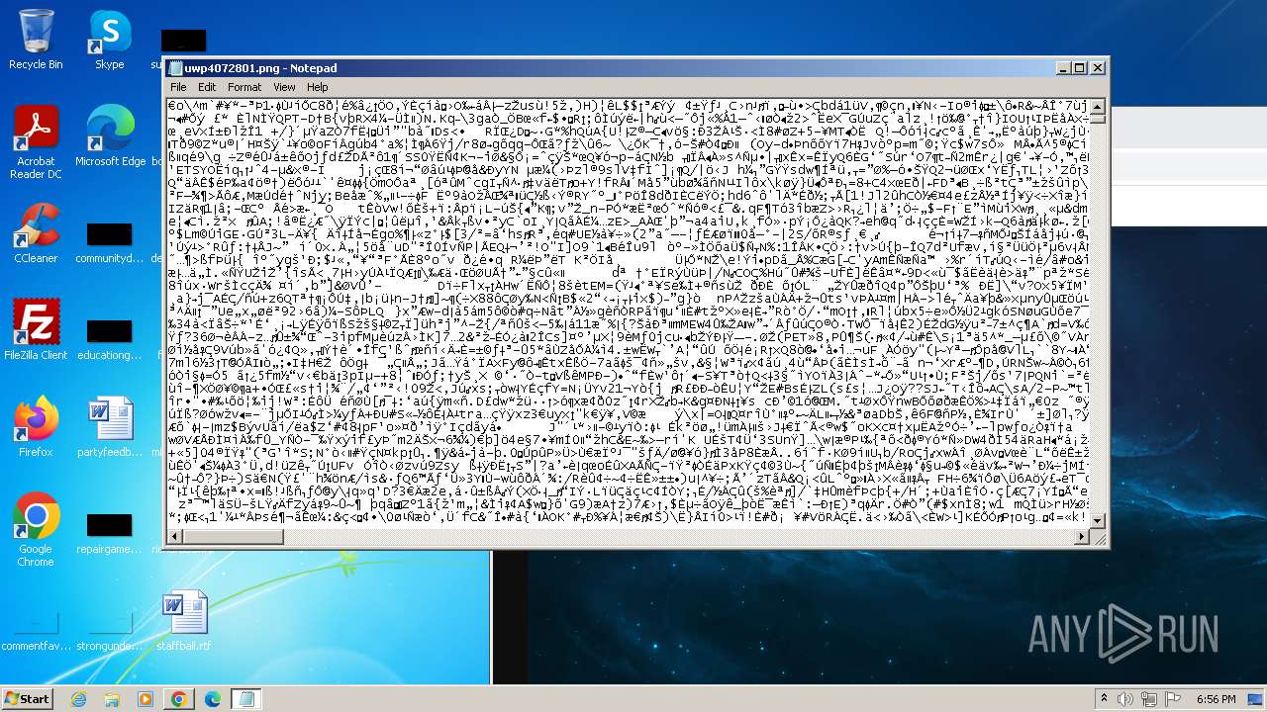Image resolution: width=1267 pixels, height=712 pixels.
Task: Show hidden system tray icons
Action: (1104, 699)
